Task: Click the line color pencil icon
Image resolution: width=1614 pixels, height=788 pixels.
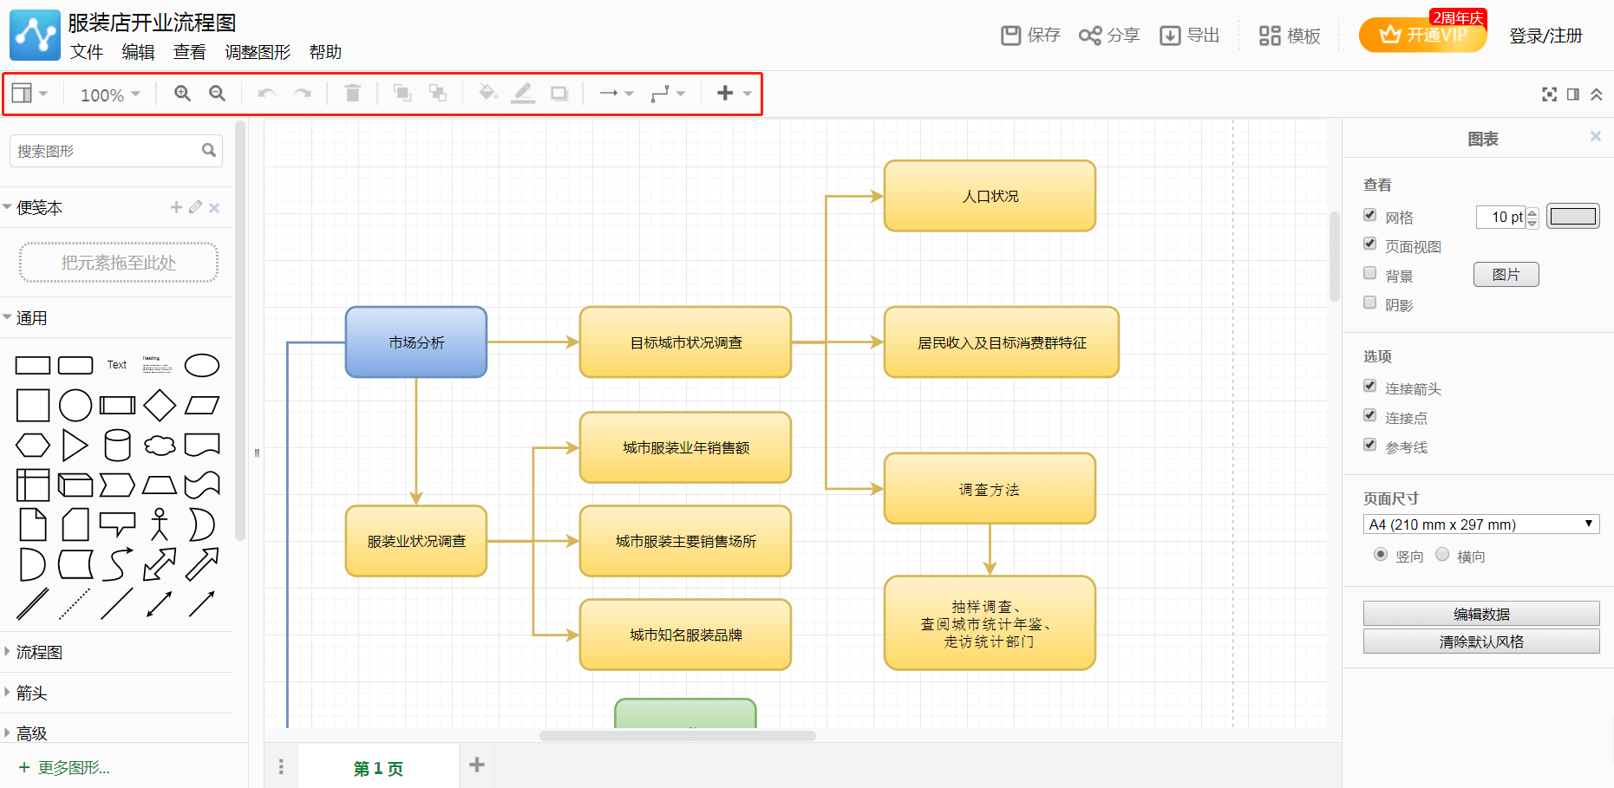Action: pos(523,93)
